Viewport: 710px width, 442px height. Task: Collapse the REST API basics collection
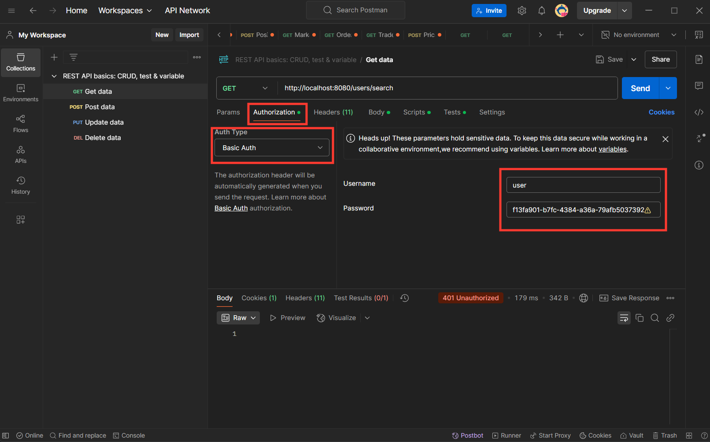[x=54, y=76]
